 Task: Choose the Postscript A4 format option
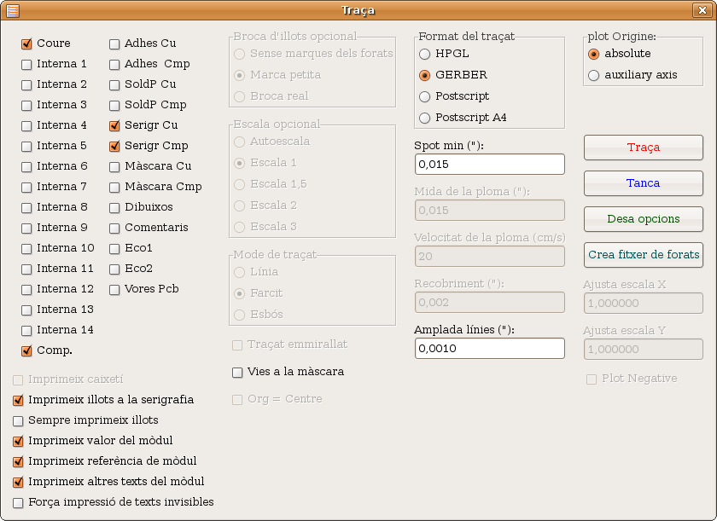[x=425, y=118]
